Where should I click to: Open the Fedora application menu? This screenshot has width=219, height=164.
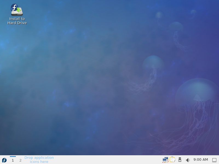(4, 160)
